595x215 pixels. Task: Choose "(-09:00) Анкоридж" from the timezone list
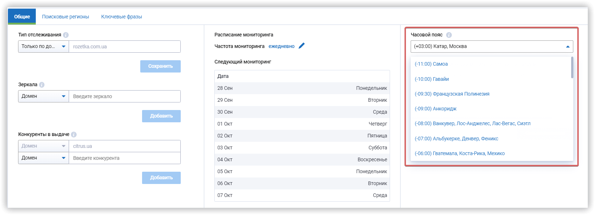(436, 109)
